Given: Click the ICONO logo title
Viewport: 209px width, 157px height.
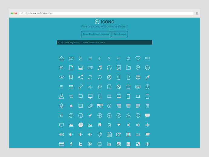Looking at the screenshot, I should (x=104, y=22).
